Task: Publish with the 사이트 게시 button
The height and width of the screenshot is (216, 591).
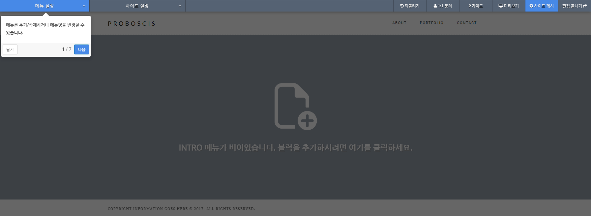Action: (x=542, y=6)
